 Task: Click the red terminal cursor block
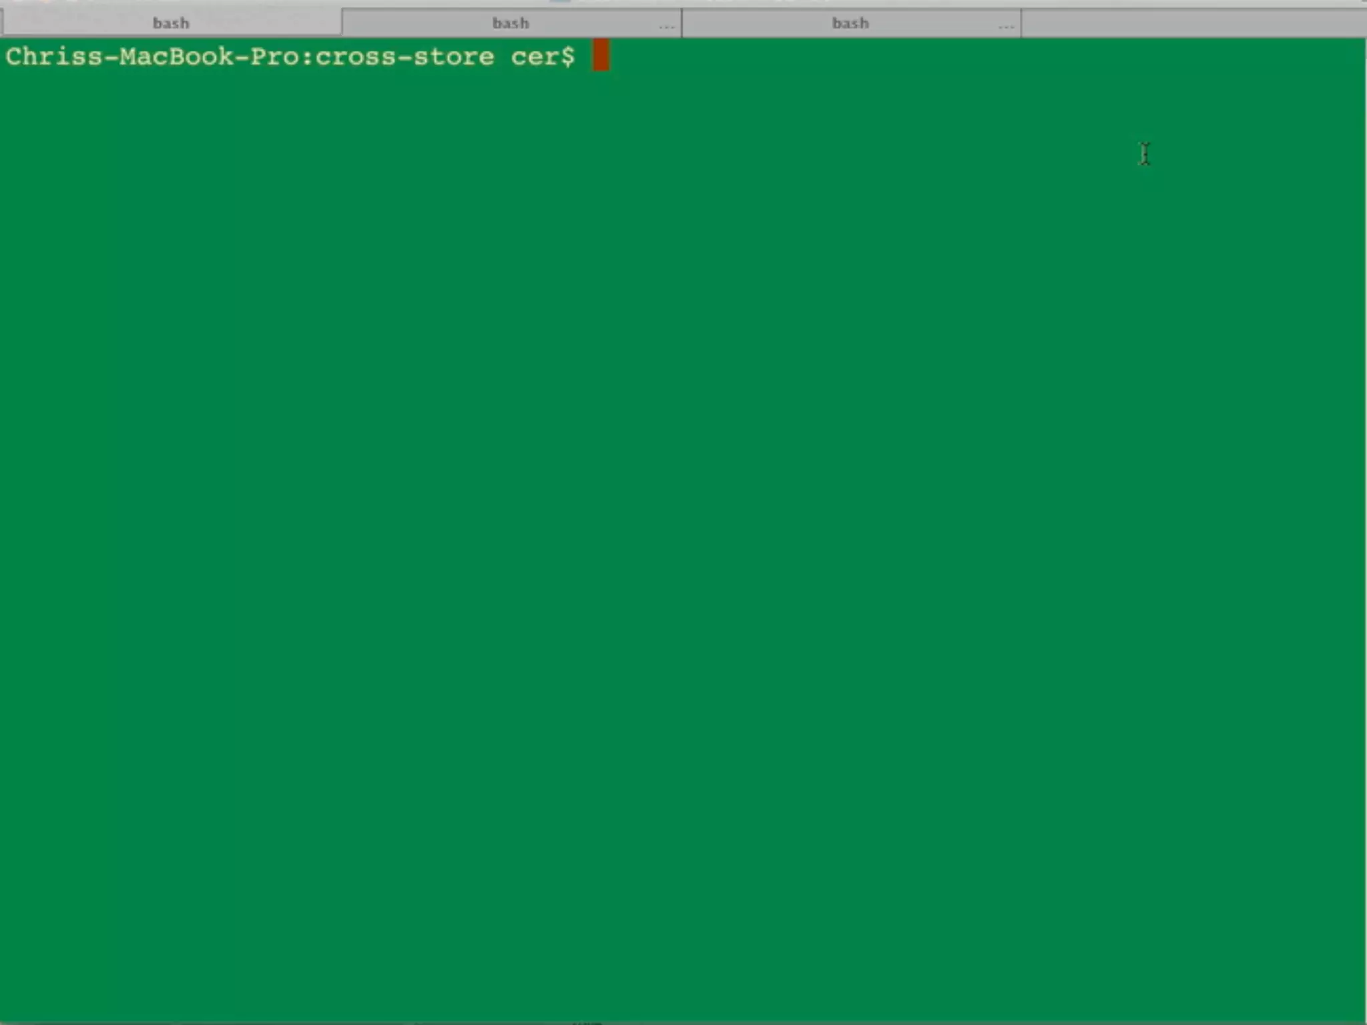coord(601,55)
